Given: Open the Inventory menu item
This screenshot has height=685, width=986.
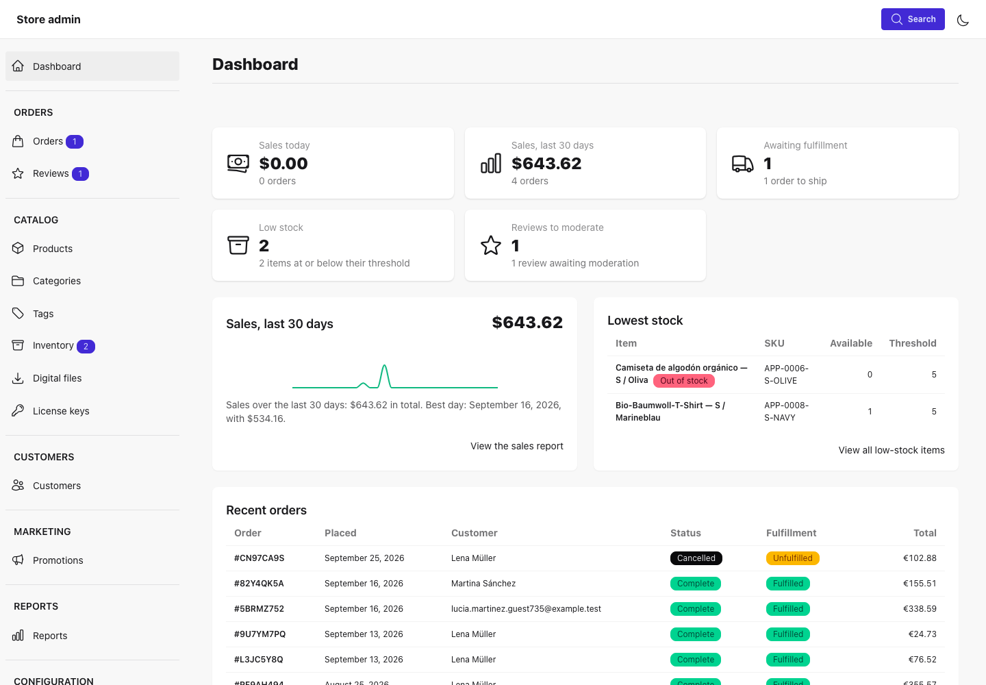Looking at the screenshot, I should point(92,345).
